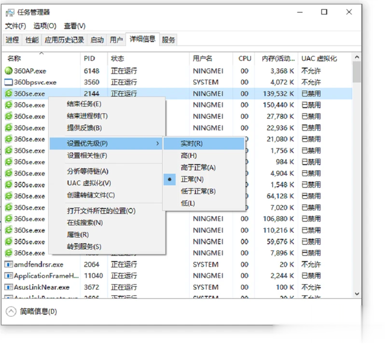Click the 360AP.exe green process icon
The height and width of the screenshot is (347, 386).
click(8, 71)
